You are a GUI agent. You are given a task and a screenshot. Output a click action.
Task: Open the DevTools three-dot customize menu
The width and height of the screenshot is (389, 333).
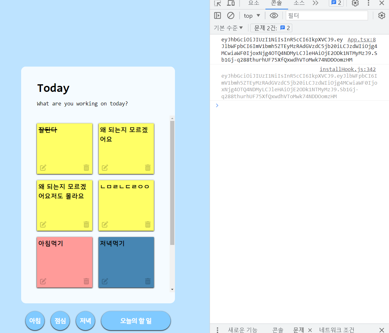[x=369, y=3]
